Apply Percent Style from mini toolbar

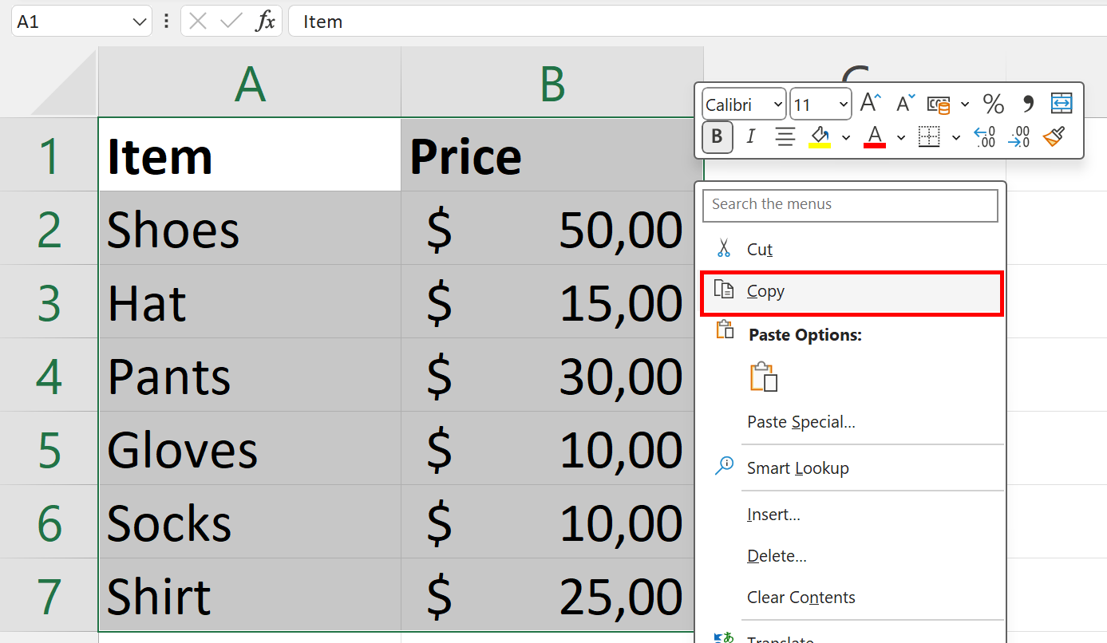[993, 104]
